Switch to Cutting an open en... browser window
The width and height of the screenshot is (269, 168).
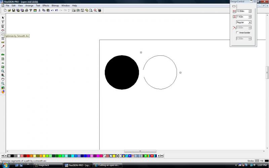point(108,165)
